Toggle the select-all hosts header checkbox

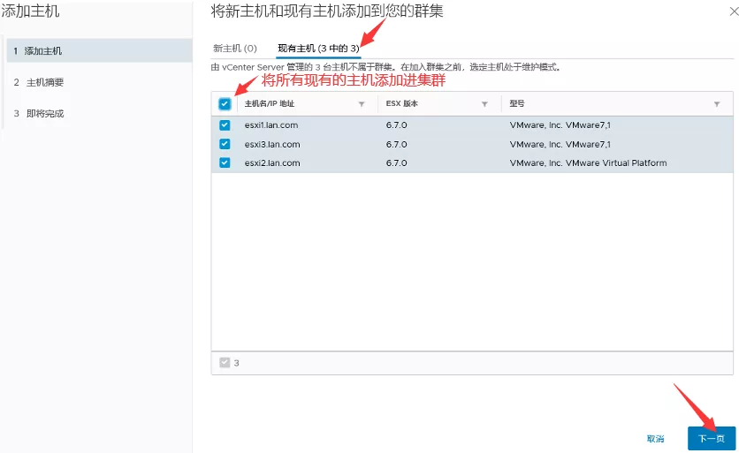pyautogui.click(x=225, y=104)
